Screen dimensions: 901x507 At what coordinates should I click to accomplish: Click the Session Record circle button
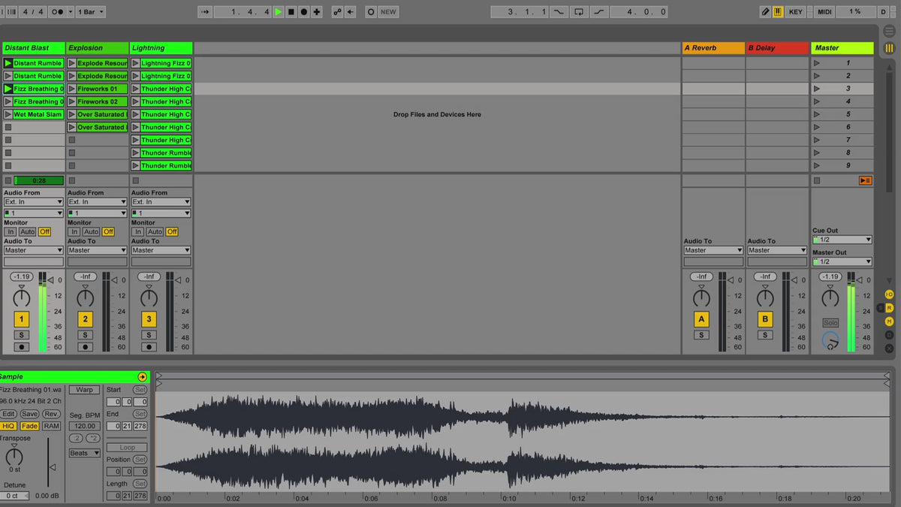pos(371,12)
